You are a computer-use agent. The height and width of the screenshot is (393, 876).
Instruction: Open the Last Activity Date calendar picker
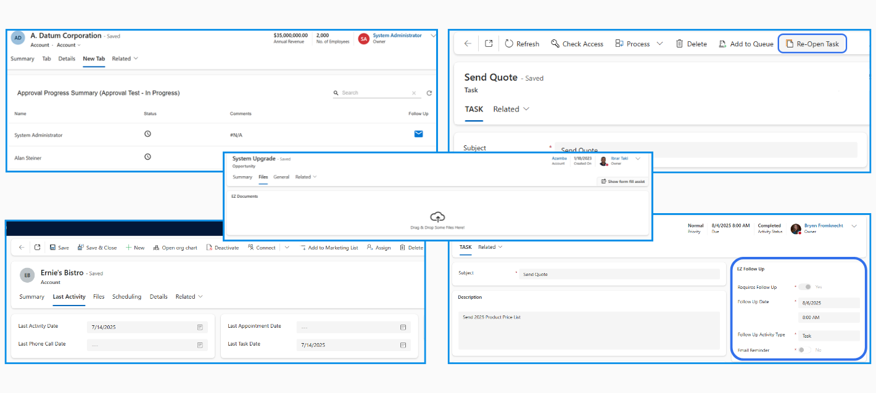click(x=199, y=326)
